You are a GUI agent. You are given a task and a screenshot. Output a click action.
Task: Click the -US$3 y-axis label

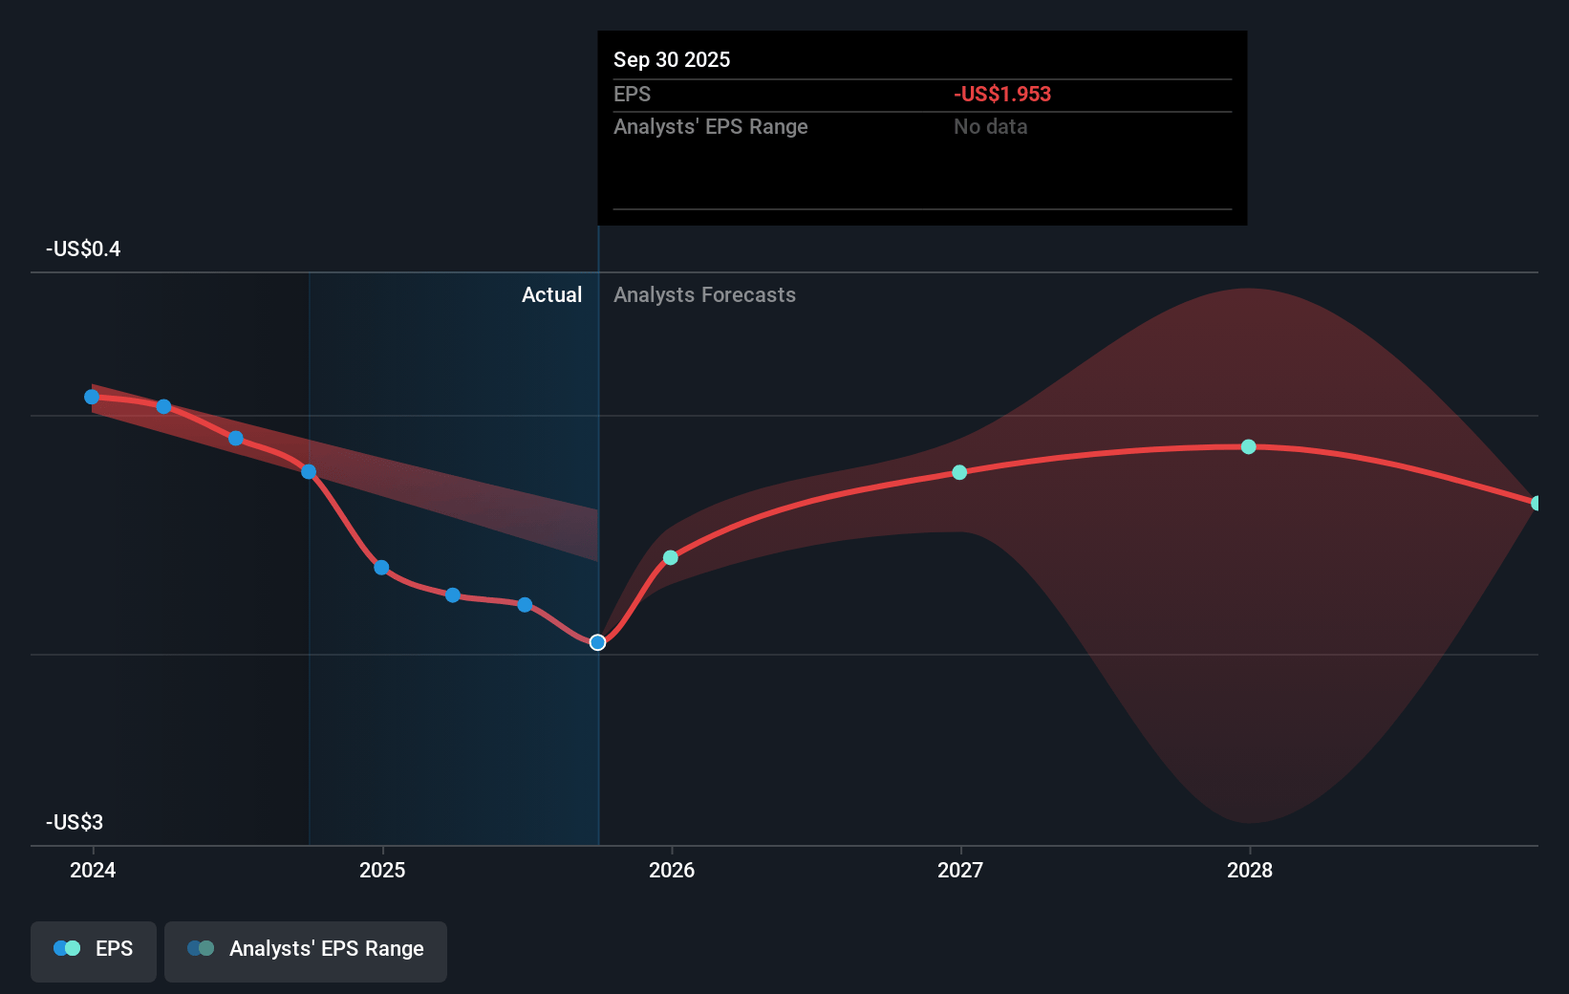75,822
